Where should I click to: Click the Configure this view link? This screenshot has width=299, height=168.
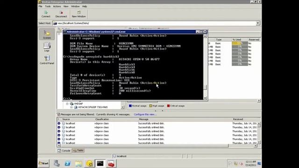pos(145,114)
